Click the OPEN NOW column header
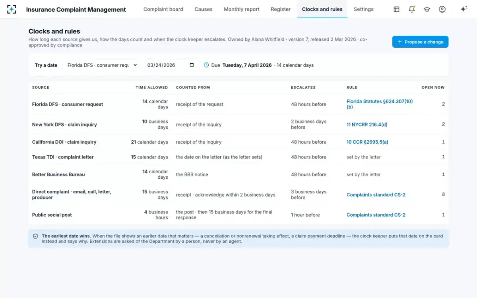 [x=433, y=87]
